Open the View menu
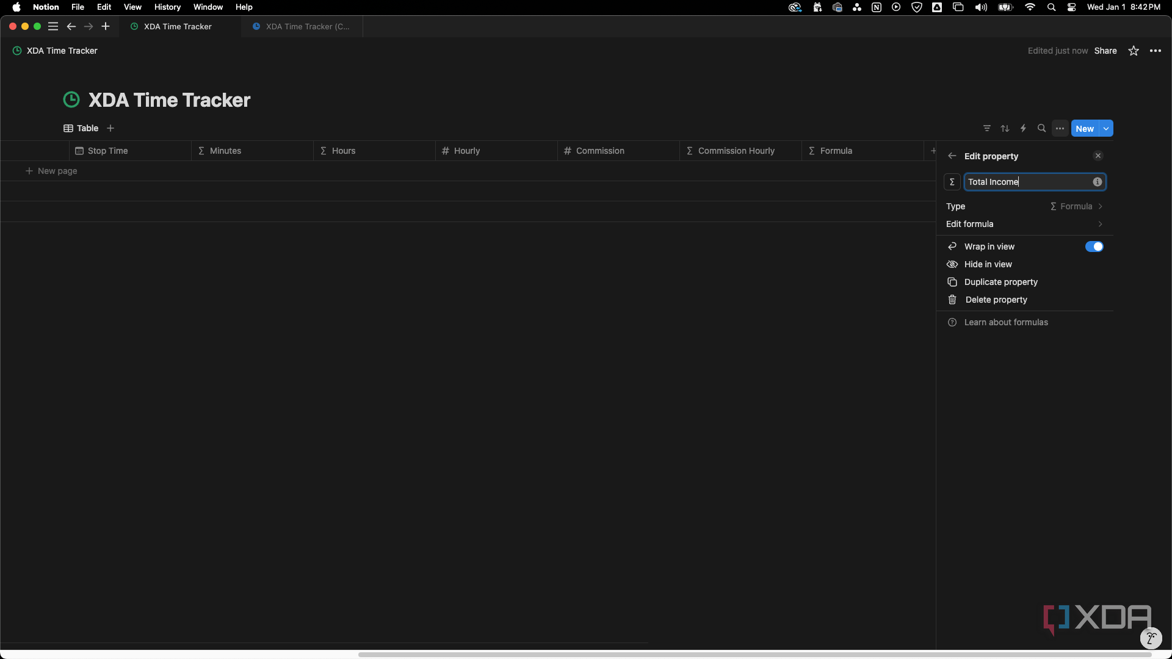Image resolution: width=1172 pixels, height=659 pixels. tap(132, 7)
